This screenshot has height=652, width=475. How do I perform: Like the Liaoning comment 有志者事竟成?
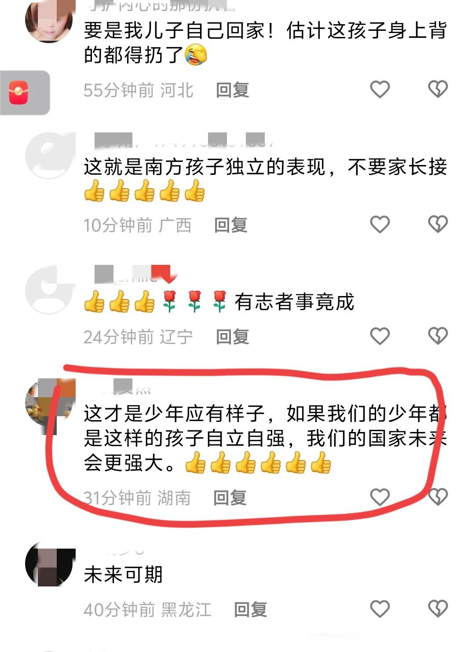(x=380, y=336)
